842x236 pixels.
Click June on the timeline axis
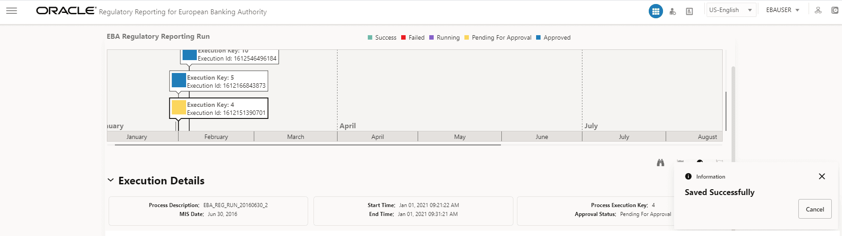542,137
